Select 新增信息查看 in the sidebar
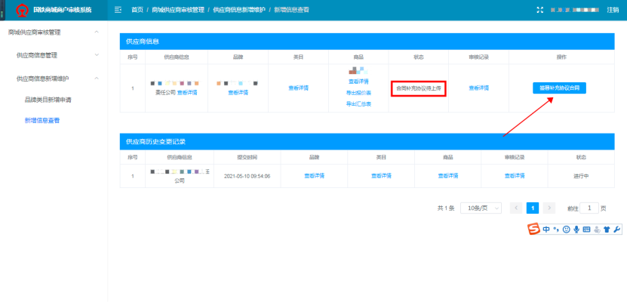This screenshot has width=627, height=302. [42, 120]
